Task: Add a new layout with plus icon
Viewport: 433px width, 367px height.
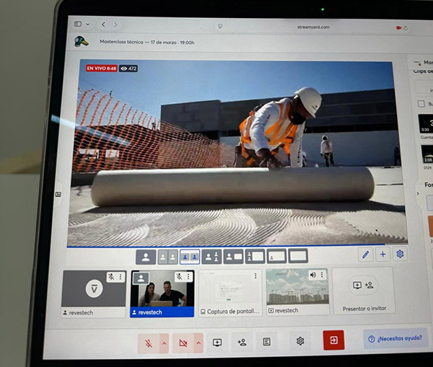Action: tap(382, 254)
